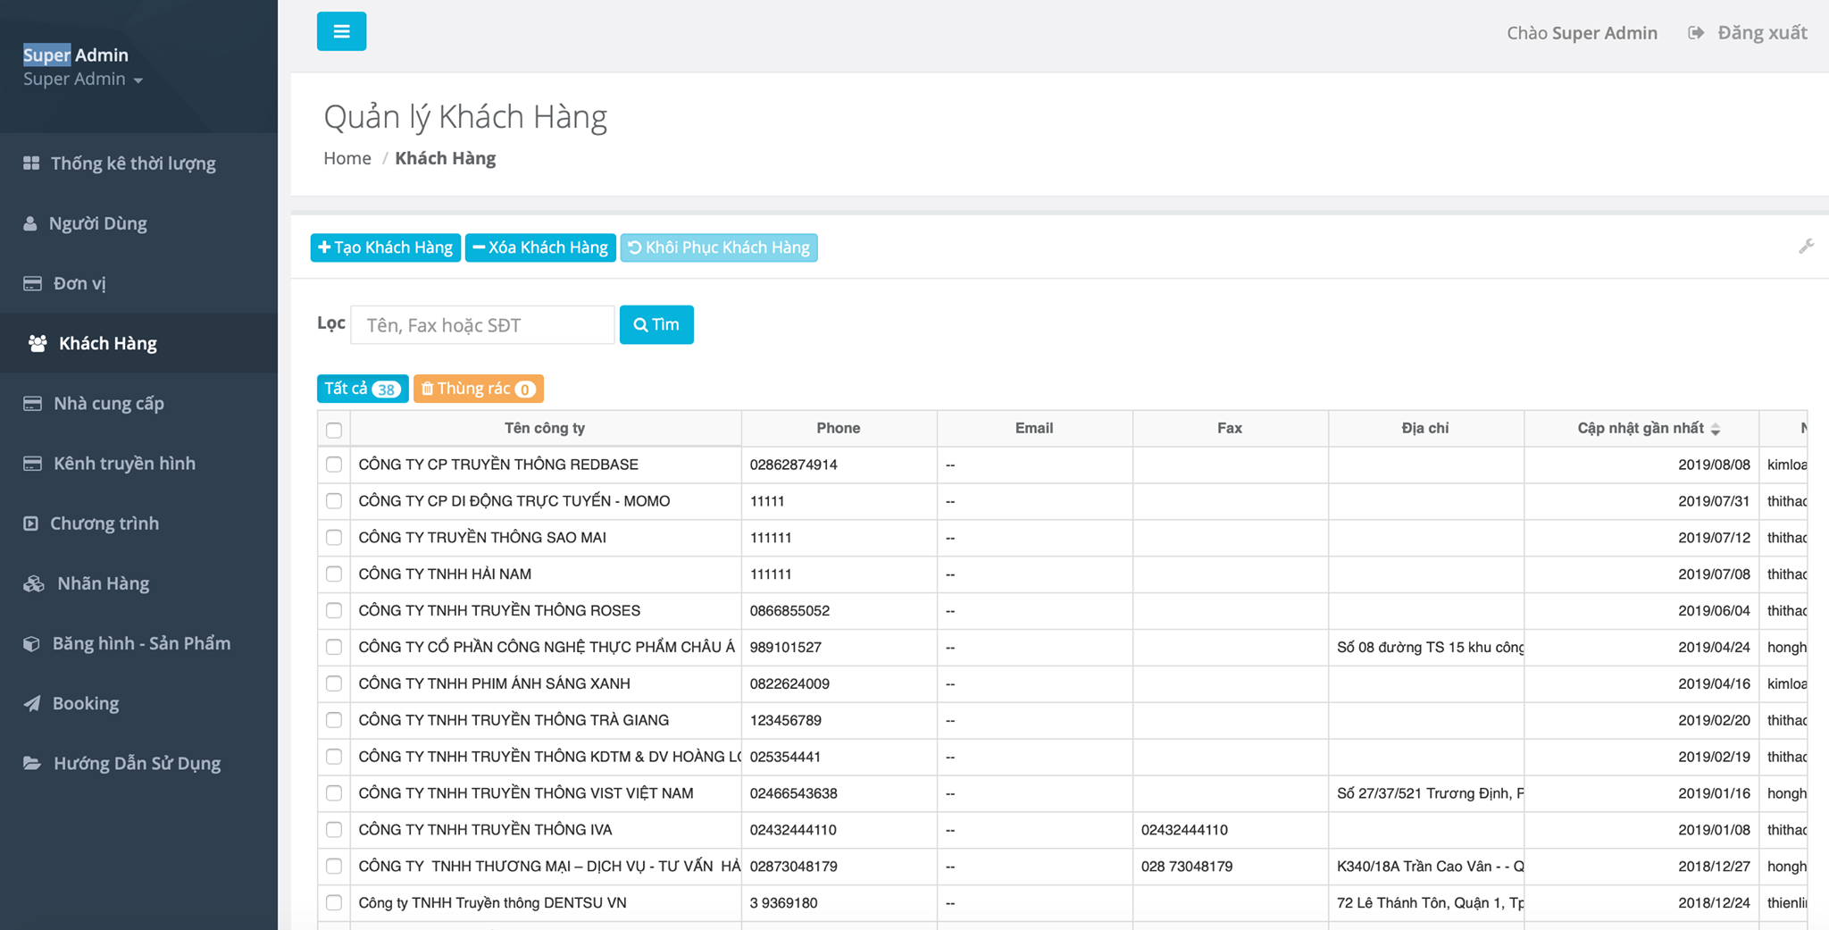Click the Tìm search button
Viewport: 1829px width, 930px height.
(656, 324)
